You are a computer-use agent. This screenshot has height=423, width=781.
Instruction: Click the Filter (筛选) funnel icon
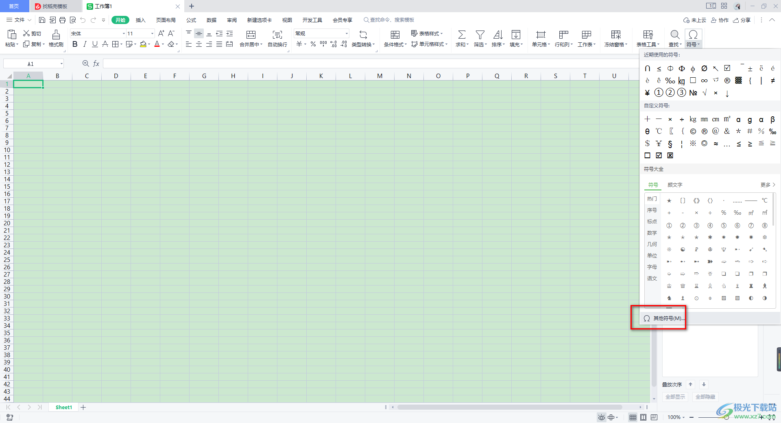pyautogui.click(x=480, y=35)
